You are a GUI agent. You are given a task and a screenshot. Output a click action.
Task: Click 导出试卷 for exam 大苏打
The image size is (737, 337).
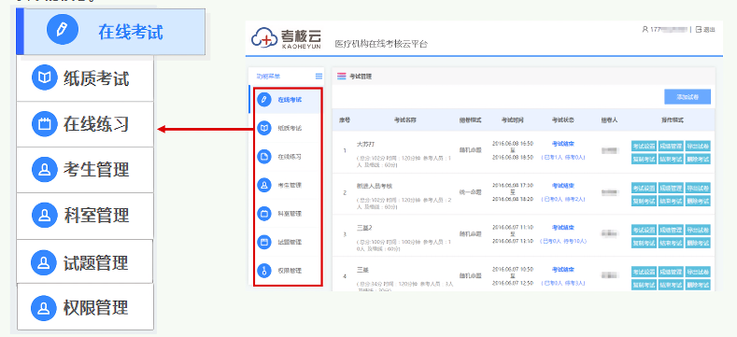[698, 146]
